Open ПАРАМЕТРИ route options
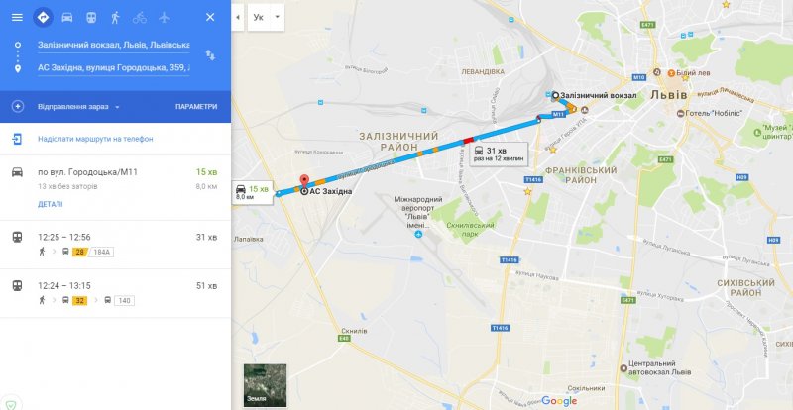The width and height of the screenshot is (793, 410). tap(196, 107)
